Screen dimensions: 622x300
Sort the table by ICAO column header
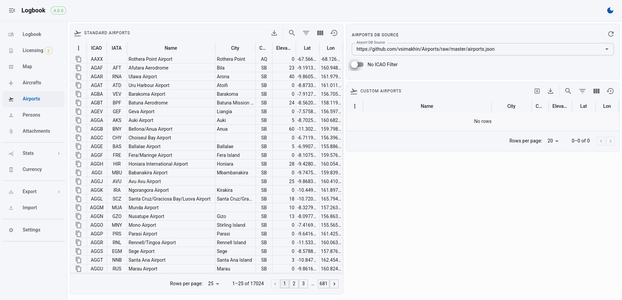point(96,48)
